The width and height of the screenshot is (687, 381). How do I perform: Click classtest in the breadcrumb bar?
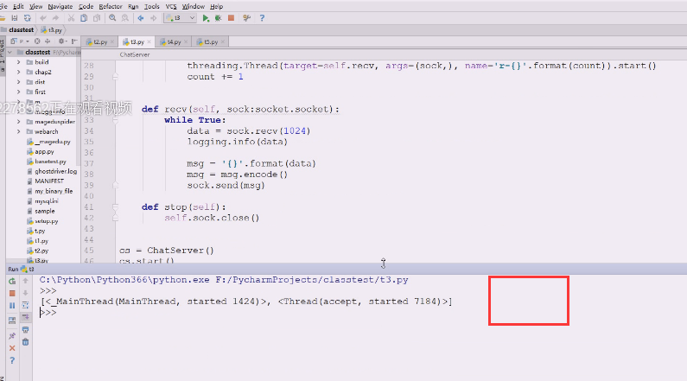[x=21, y=29]
